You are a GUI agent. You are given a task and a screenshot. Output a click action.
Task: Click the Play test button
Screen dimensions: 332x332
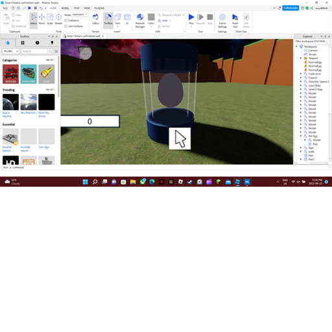[191, 19]
